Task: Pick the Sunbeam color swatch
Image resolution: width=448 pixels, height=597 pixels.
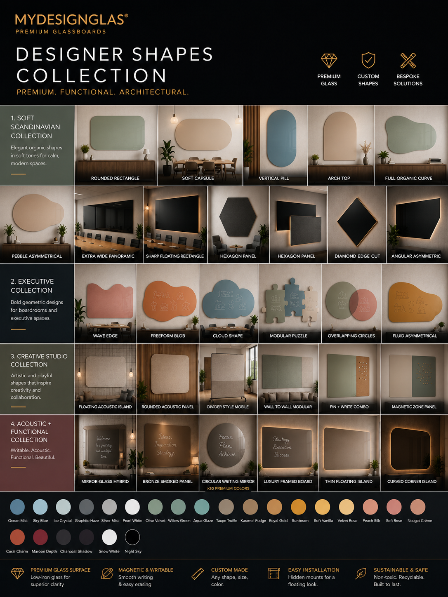Action: coord(299,507)
